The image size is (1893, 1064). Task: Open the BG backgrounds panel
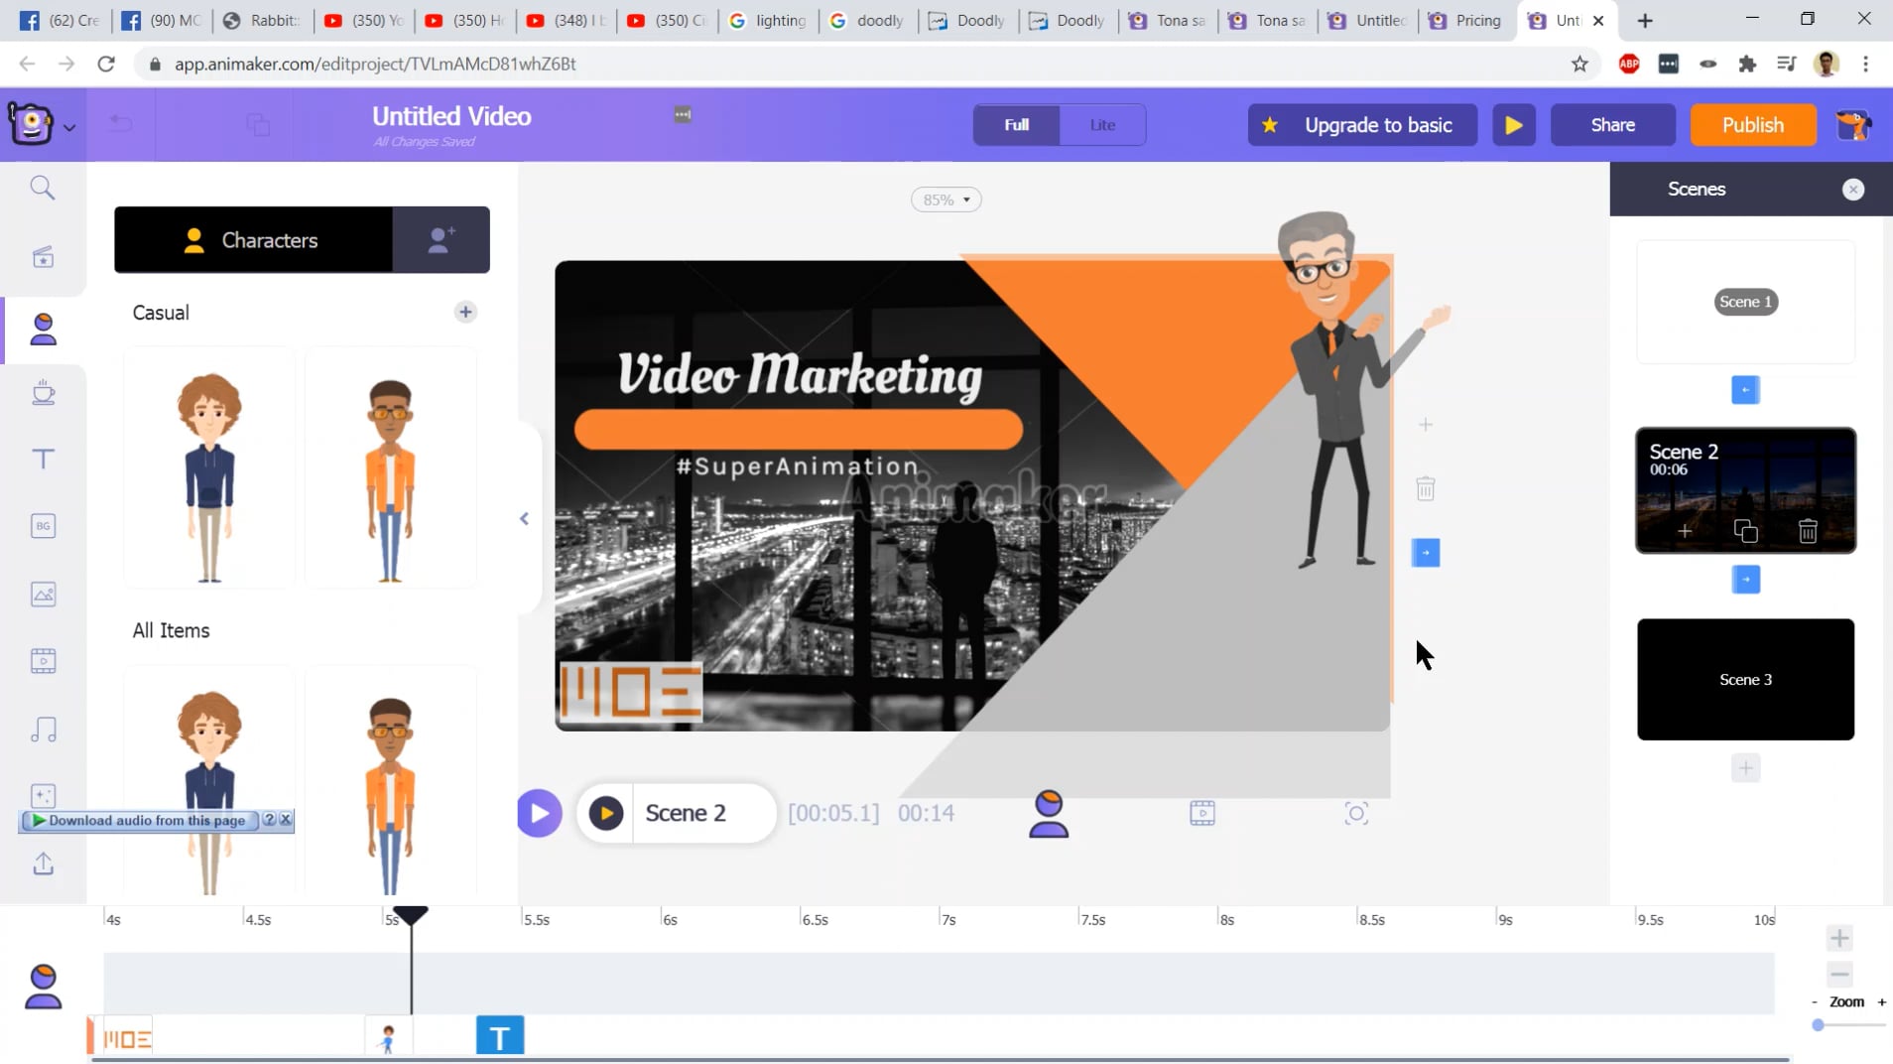(x=43, y=526)
